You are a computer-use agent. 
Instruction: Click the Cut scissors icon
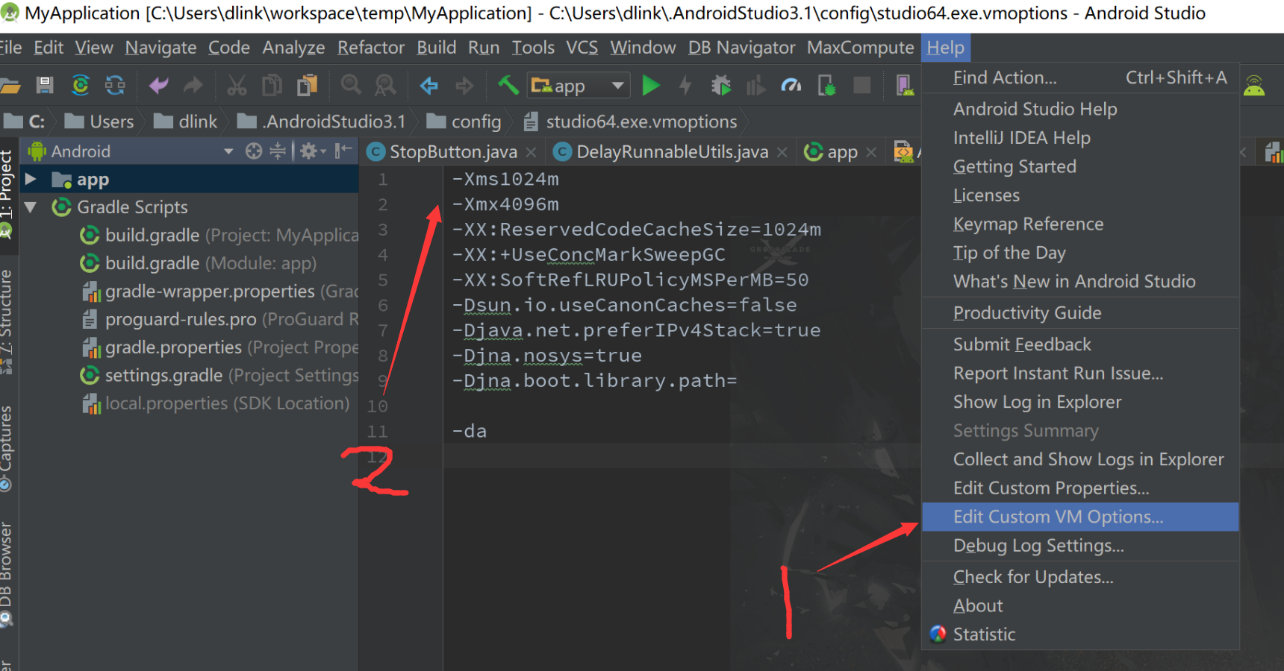pyautogui.click(x=237, y=86)
